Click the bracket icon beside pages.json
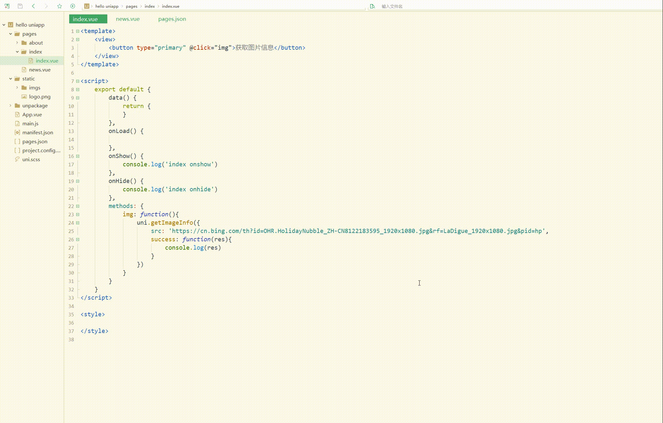 pos(17,141)
